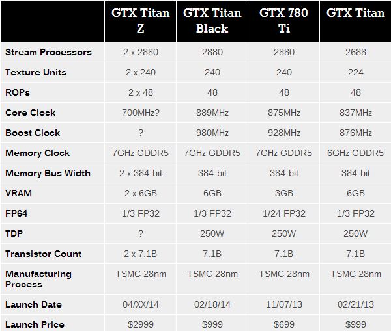This screenshot has height=331, width=391.
Task: Click the $2999 launch price cell
Action: click(x=141, y=324)
